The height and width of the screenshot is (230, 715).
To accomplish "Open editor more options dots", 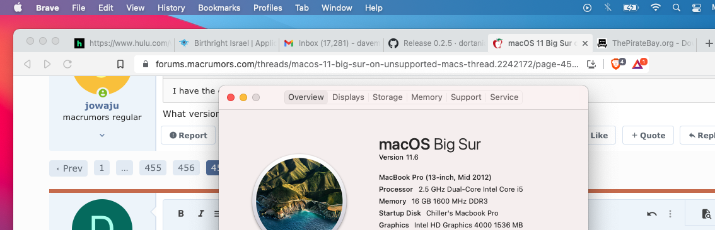I will 670,214.
